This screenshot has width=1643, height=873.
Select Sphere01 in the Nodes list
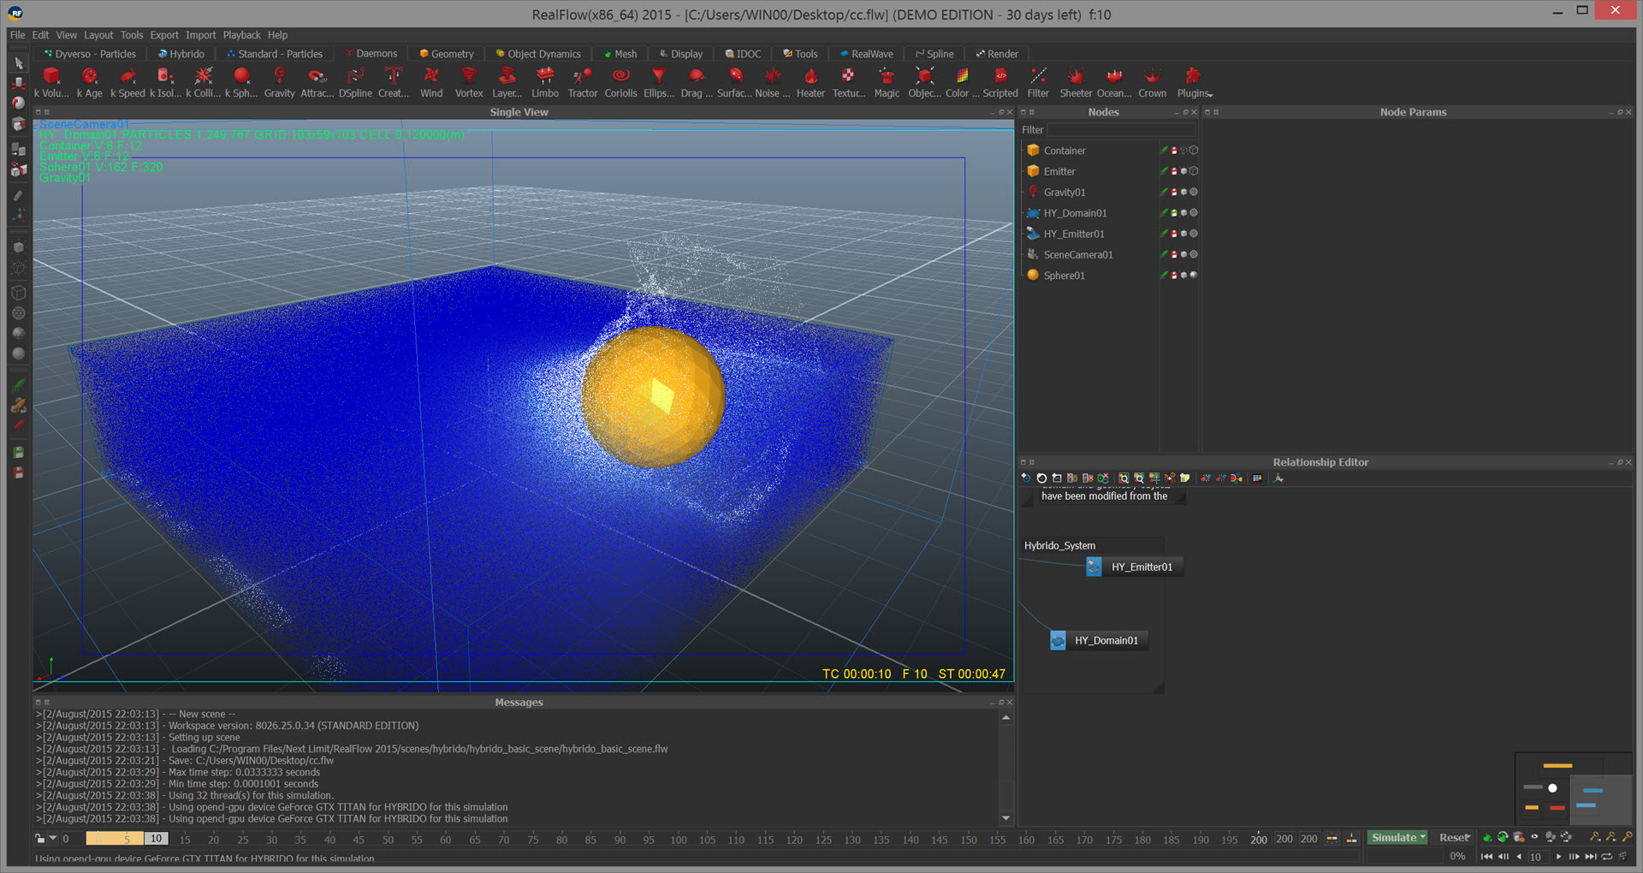[x=1064, y=276]
